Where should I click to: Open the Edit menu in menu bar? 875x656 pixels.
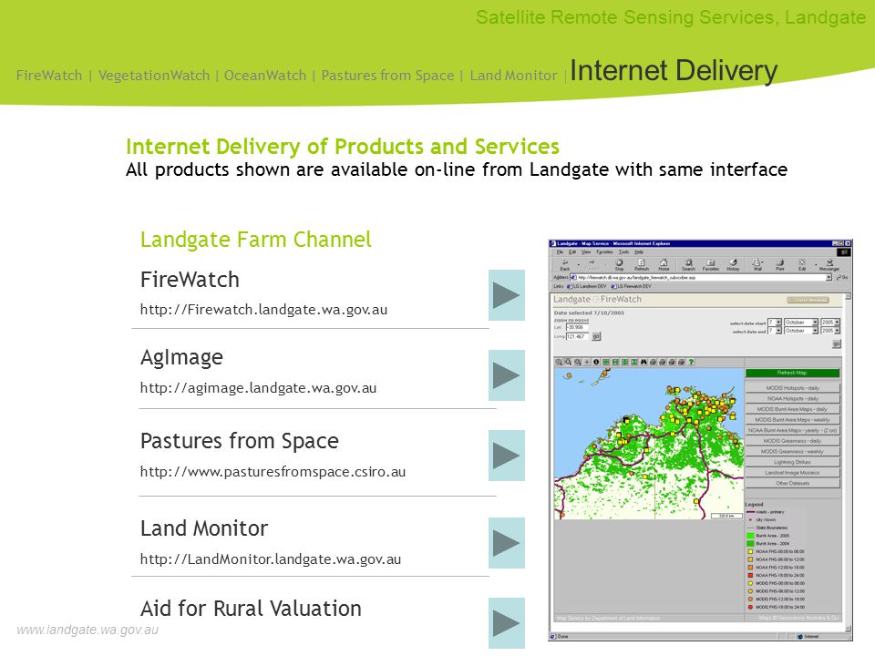(x=572, y=252)
